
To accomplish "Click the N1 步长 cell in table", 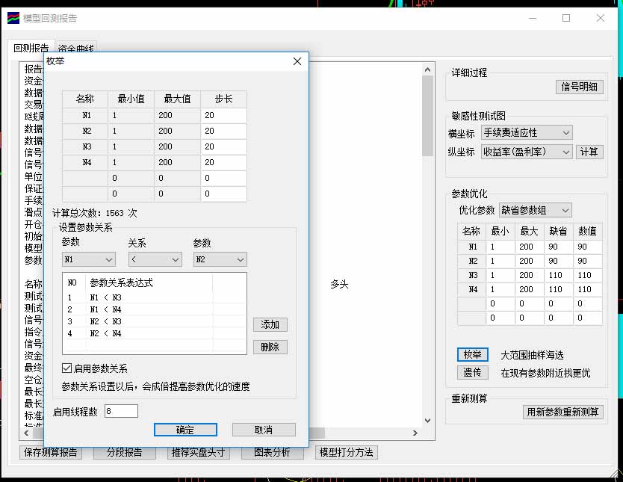I will [x=223, y=116].
